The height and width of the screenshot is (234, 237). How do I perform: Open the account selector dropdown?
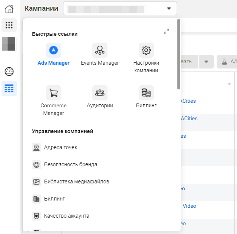point(120,8)
